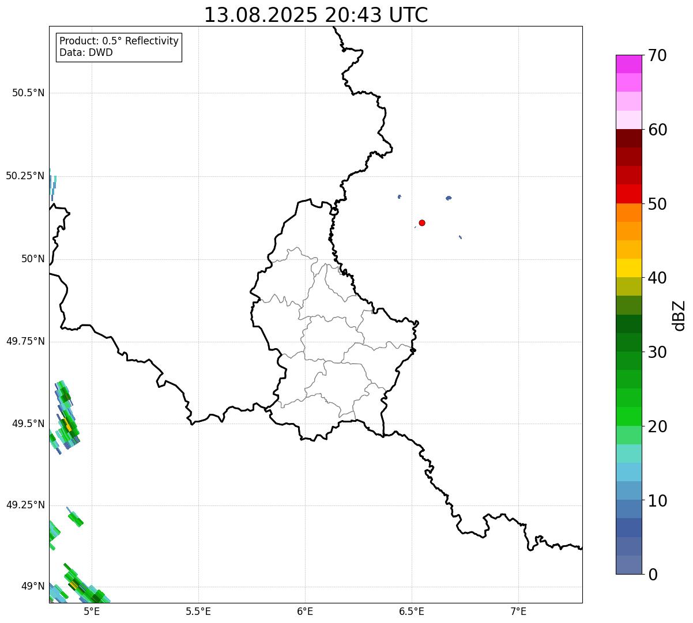Click the 50.5°N latitude label
The width and height of the screenshot is (693, 623).
28,93
